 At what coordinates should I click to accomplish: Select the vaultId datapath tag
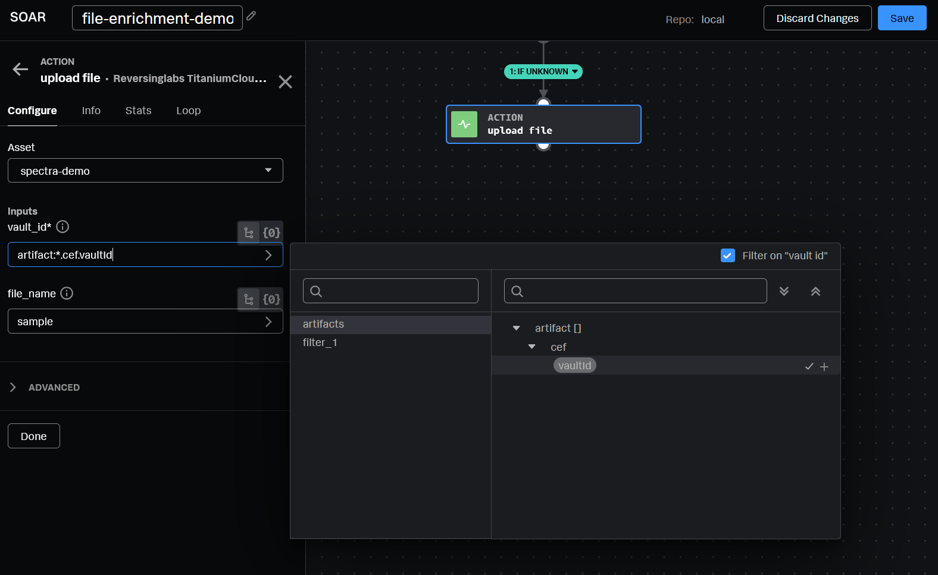[574, 365]
